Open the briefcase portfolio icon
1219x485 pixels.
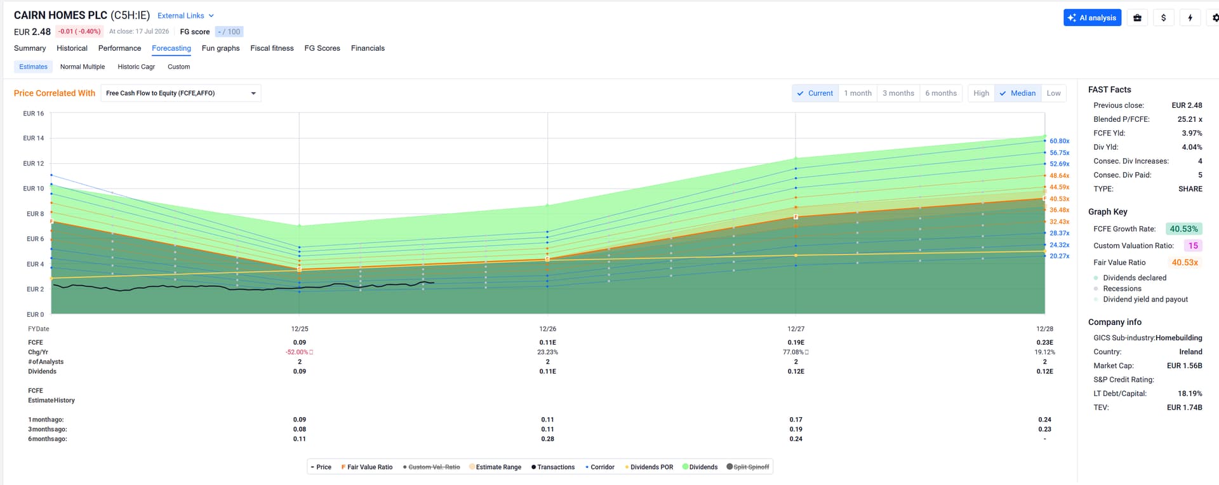tap(1137, 18)
